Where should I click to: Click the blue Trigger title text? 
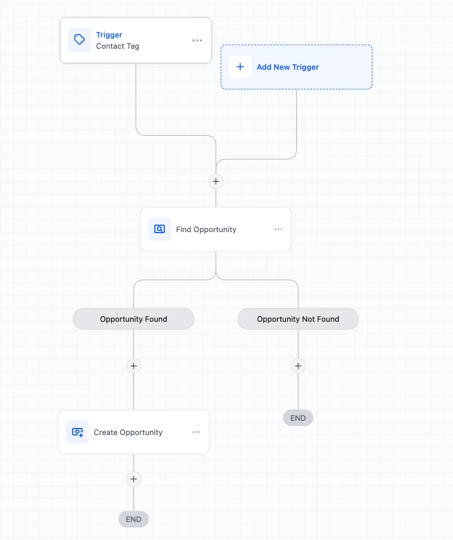tap(109, 35)
